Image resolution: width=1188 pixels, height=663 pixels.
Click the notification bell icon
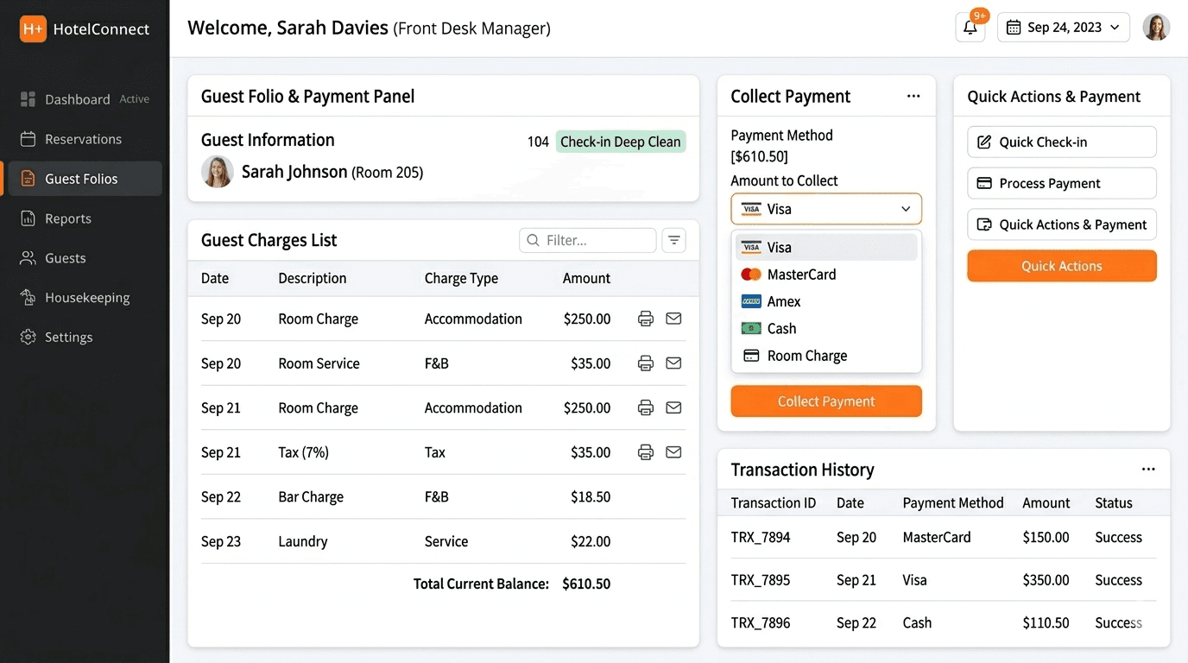pos(970,28)
